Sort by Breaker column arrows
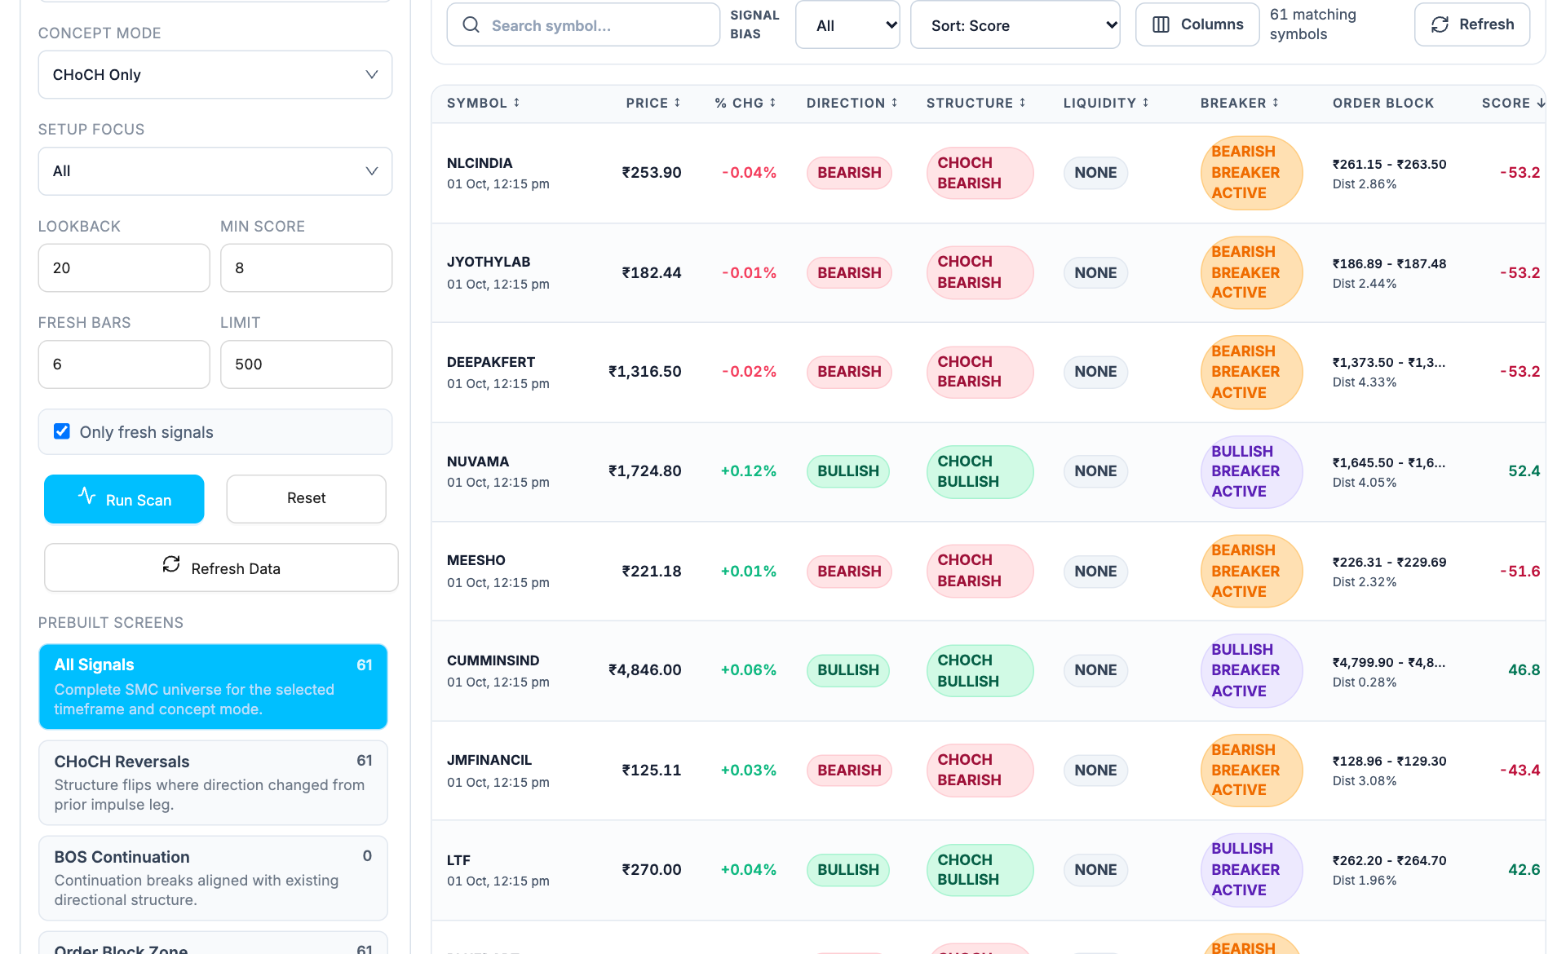This screenshot has height=954, width=1566. click(x=1275, y=103)
